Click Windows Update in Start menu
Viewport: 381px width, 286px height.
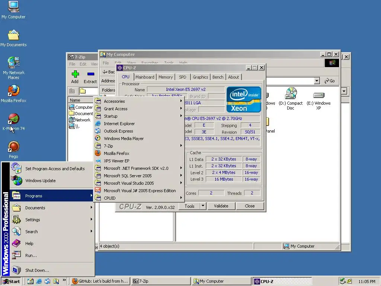click(x=52, y=181)
